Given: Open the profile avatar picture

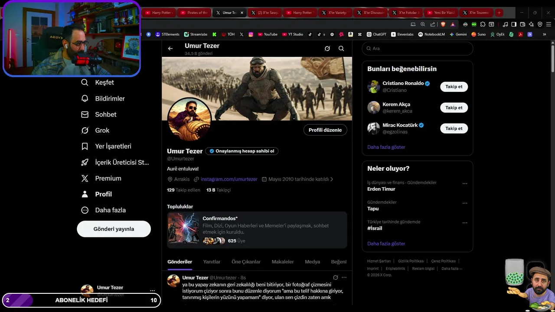Looking at the screenshot, I should pos(189,119).
